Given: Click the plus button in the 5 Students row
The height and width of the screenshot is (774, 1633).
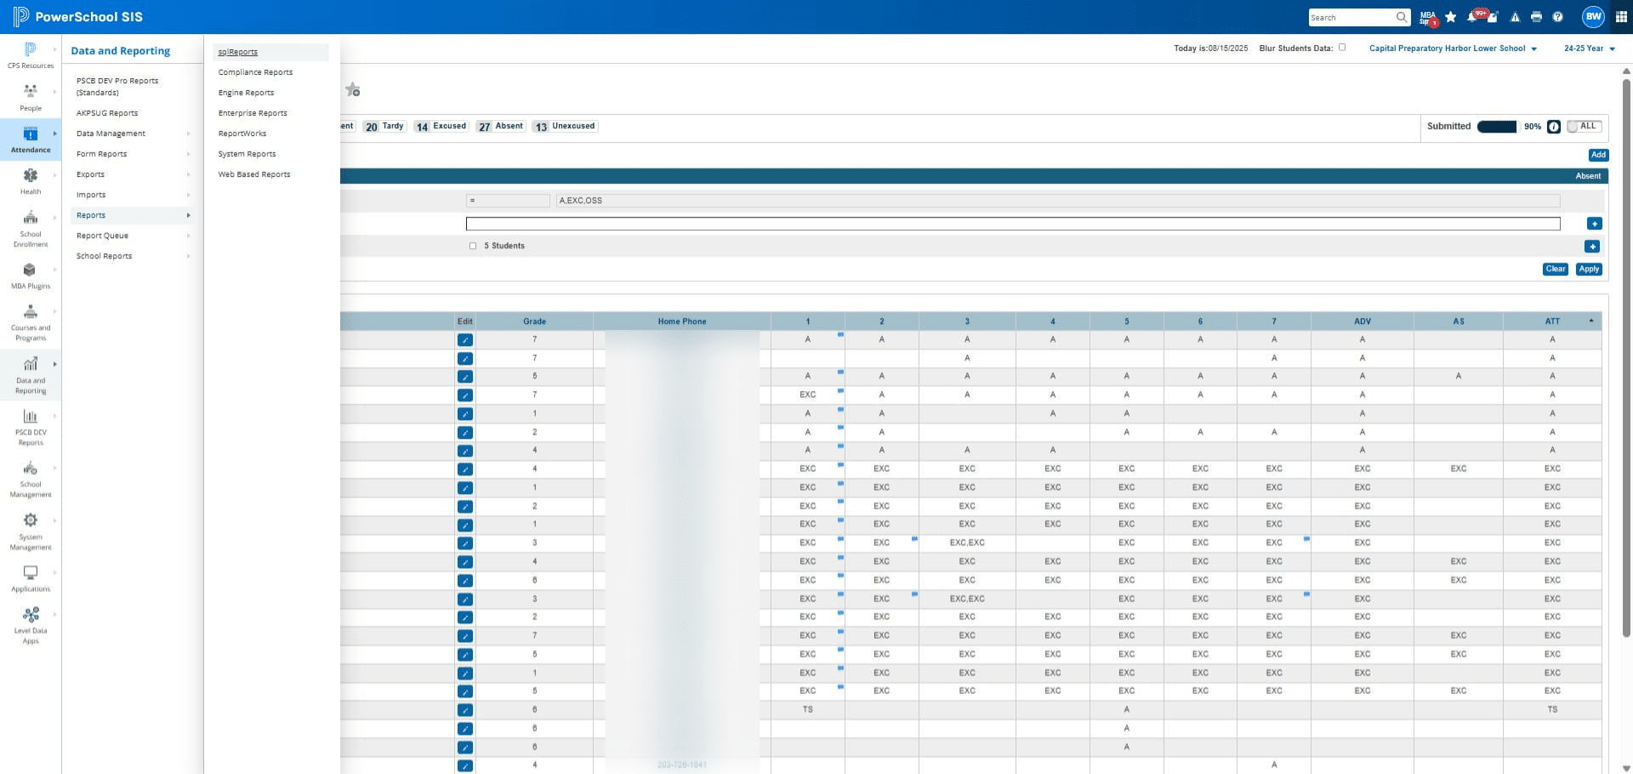Looking at the screenshot, I should 1592,247.
